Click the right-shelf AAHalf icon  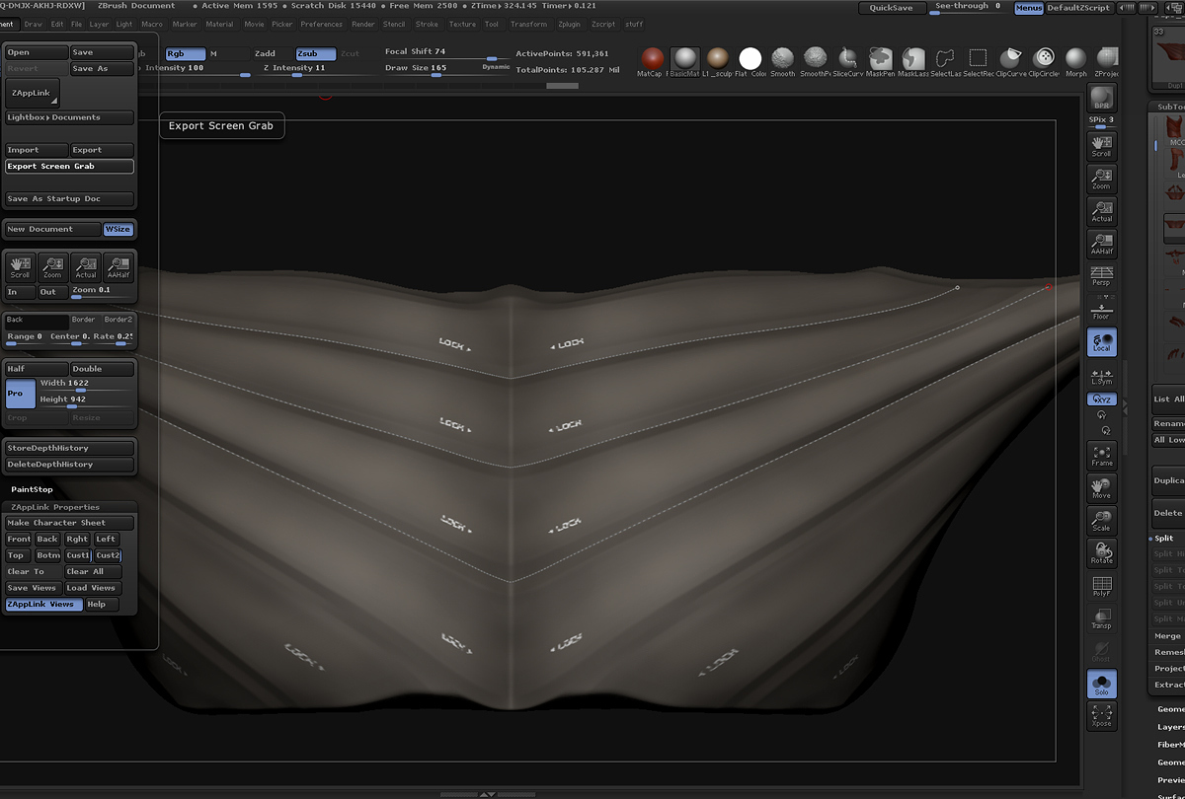click(x=1101, y=244)
